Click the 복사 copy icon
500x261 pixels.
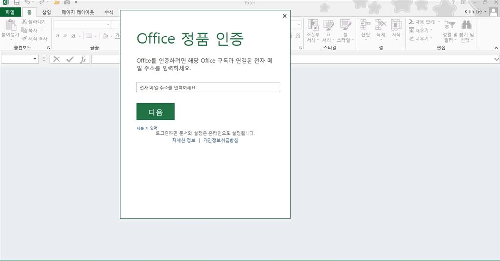[x=24, y=30]
